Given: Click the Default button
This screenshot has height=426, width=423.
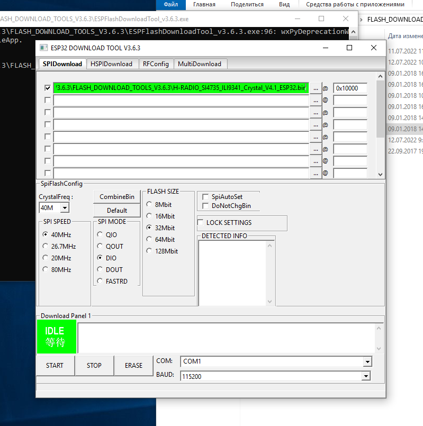Looking at the screenshot, I should point(117,211).
